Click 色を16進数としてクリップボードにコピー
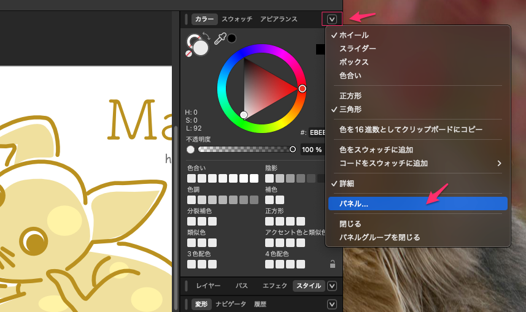 click(x=411, y=129)
